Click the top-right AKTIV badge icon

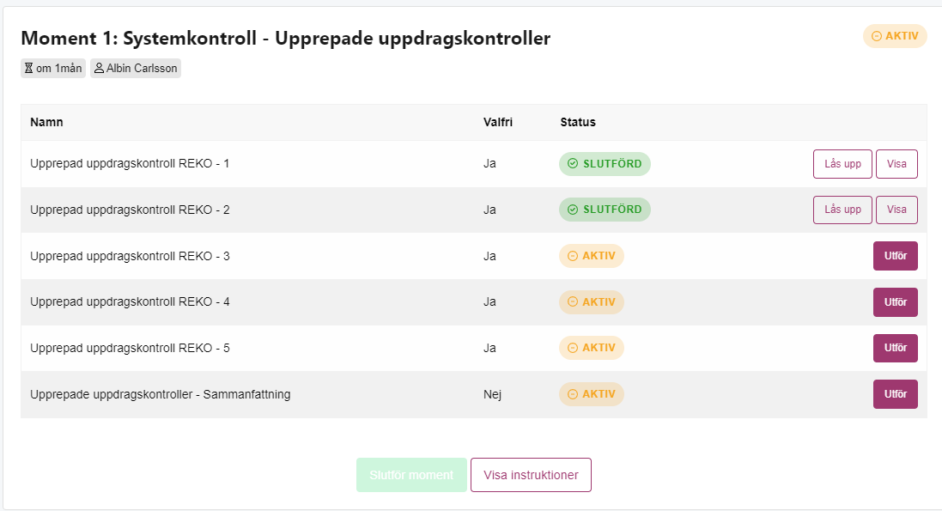(x=877, y=36)
